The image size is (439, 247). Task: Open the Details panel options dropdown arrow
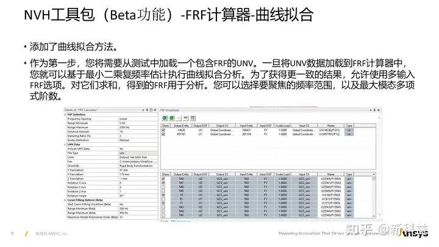pyautogui.click(x=143, y=110)
